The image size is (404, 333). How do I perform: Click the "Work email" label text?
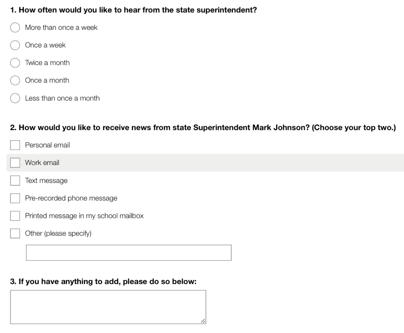42,163
